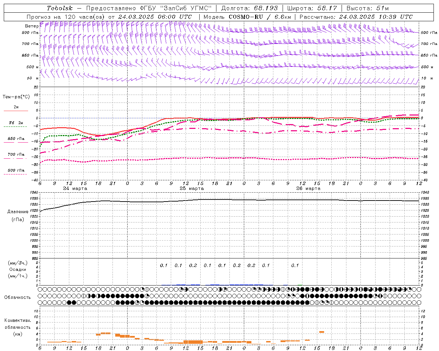Click the model label "COSMO-RU / 6.6км"
The height and width of the screenshot is (351, 439).
pyautogui.click(x=260, y=17)
